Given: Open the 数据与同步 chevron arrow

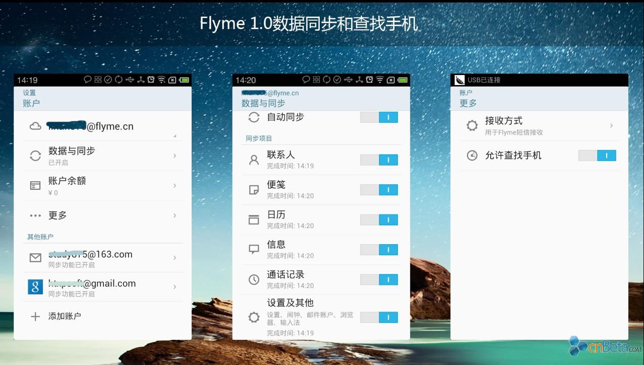Looking at the screenshot, I should (x=175, y=156).
